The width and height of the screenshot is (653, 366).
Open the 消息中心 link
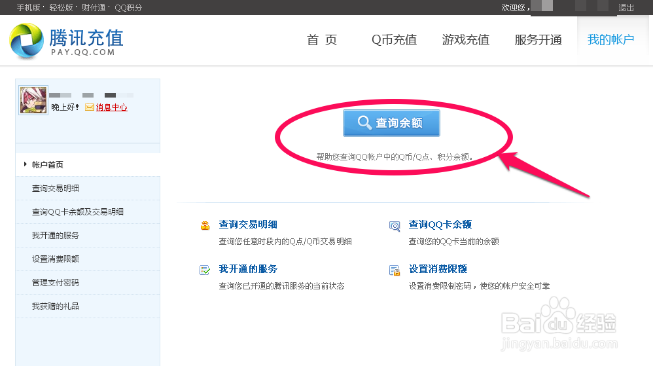(x=112, y=107)
